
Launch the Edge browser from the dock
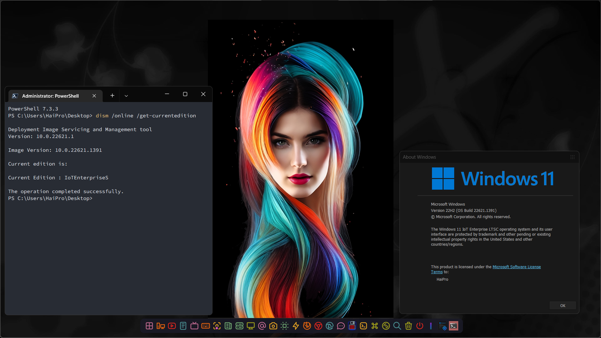pyautogui.click(x=329, y=325)
